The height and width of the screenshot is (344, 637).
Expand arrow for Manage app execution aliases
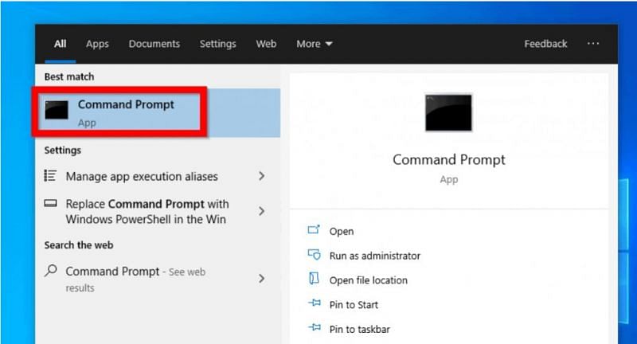coord(262,176)
